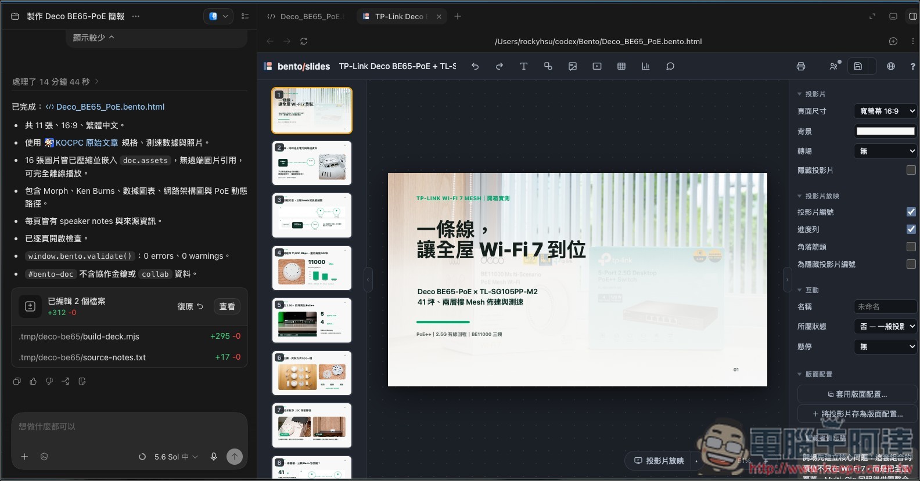Collapse details with 顯示較少

pos(94,38)
